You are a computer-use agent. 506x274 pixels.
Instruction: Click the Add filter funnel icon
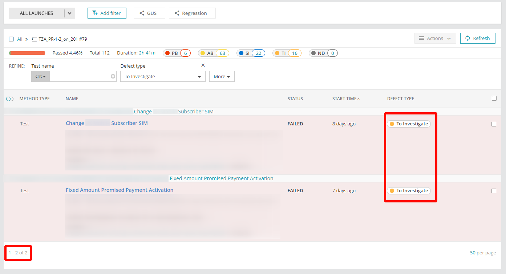[95, 13]
